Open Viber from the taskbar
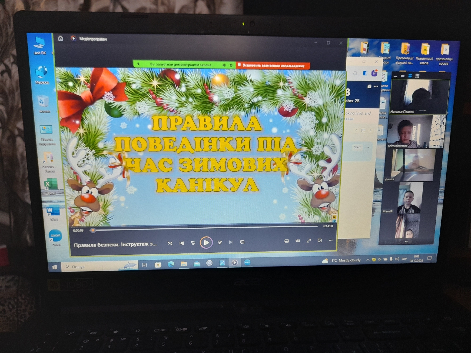This screenshot has height=353, width=471. 209,263
